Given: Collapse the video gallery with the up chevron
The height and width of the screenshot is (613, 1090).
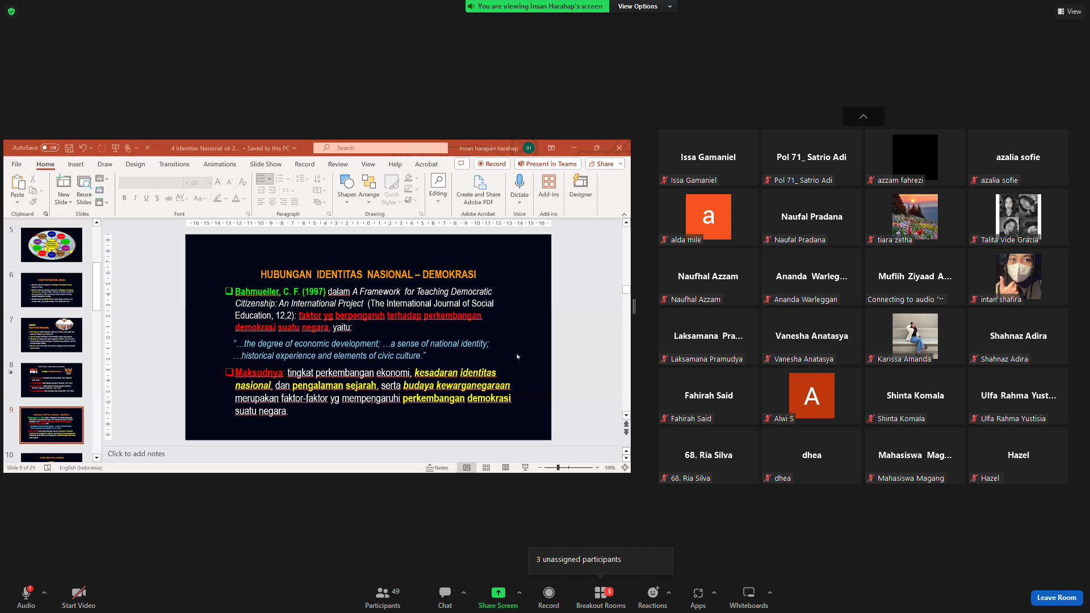Looking at the screenshot, I should [x=863, y=116].
